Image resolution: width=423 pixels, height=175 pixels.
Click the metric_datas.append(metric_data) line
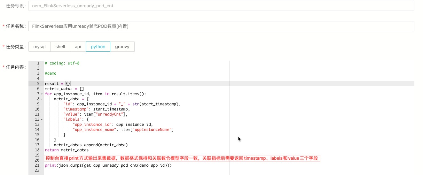click(90, 145)
